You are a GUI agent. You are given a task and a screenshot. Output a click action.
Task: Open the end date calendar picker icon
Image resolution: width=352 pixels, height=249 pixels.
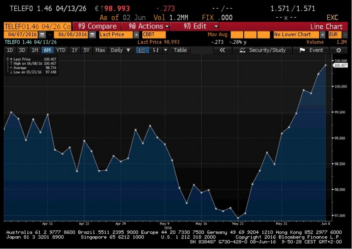pyautogui.click(x=92, y=35)
